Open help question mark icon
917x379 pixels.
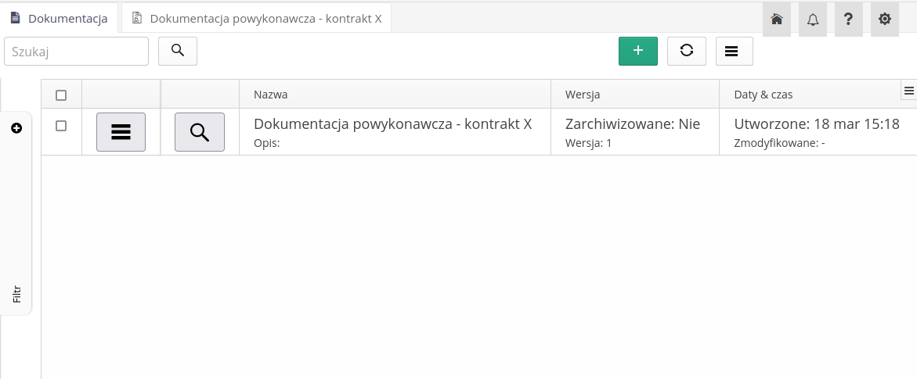[848, 20]
